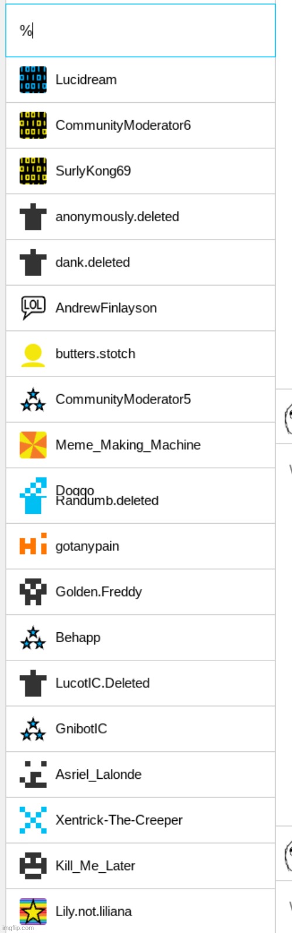The height and width of the screenshot is (933, 292).
Task: Click Lily.not.liliana's rainbow star icon
Action: pos(33,911)
